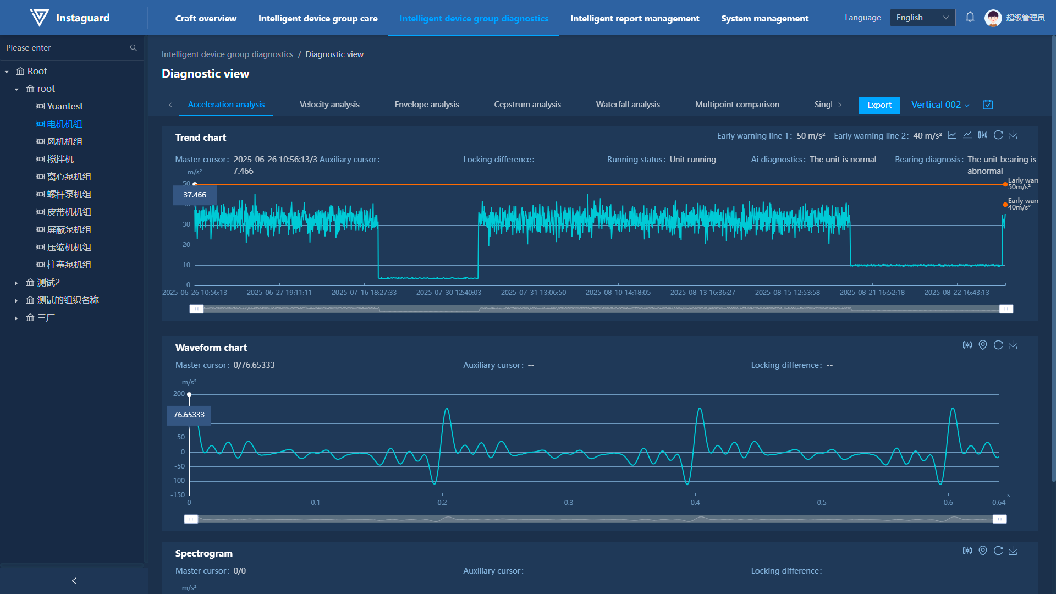Open Trend chart candlestick settings icon

983,135
